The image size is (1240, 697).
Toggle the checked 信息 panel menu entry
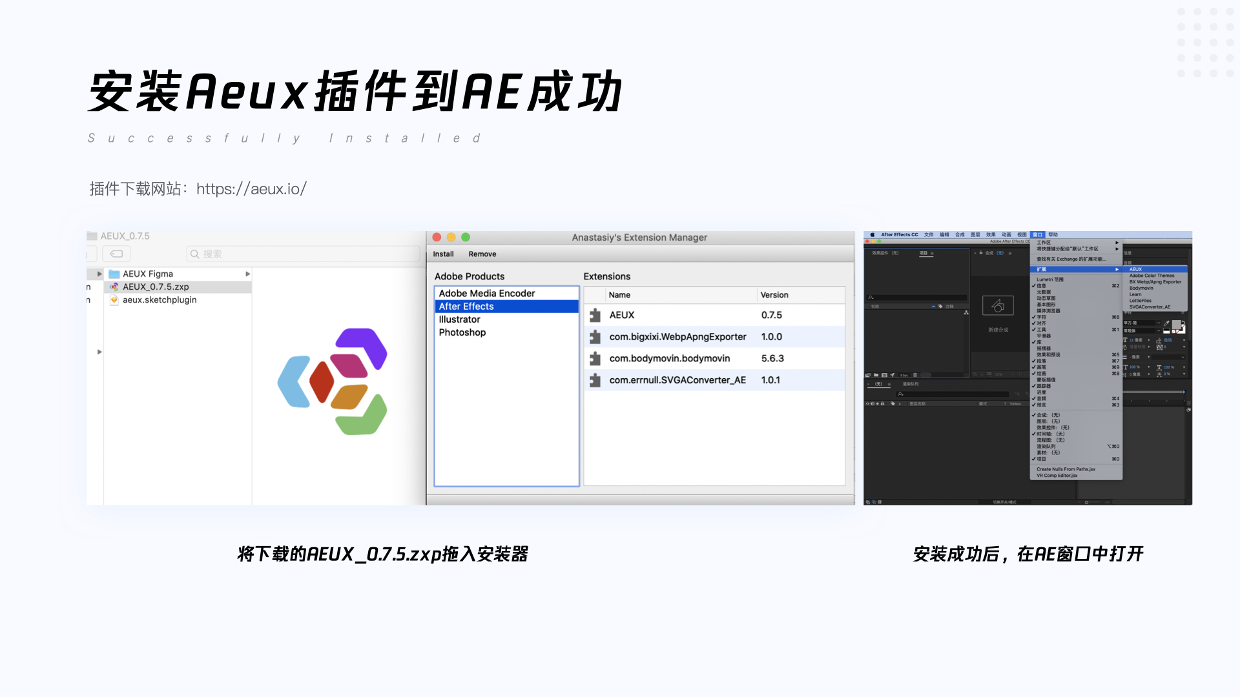click(x=1041, y=285)
